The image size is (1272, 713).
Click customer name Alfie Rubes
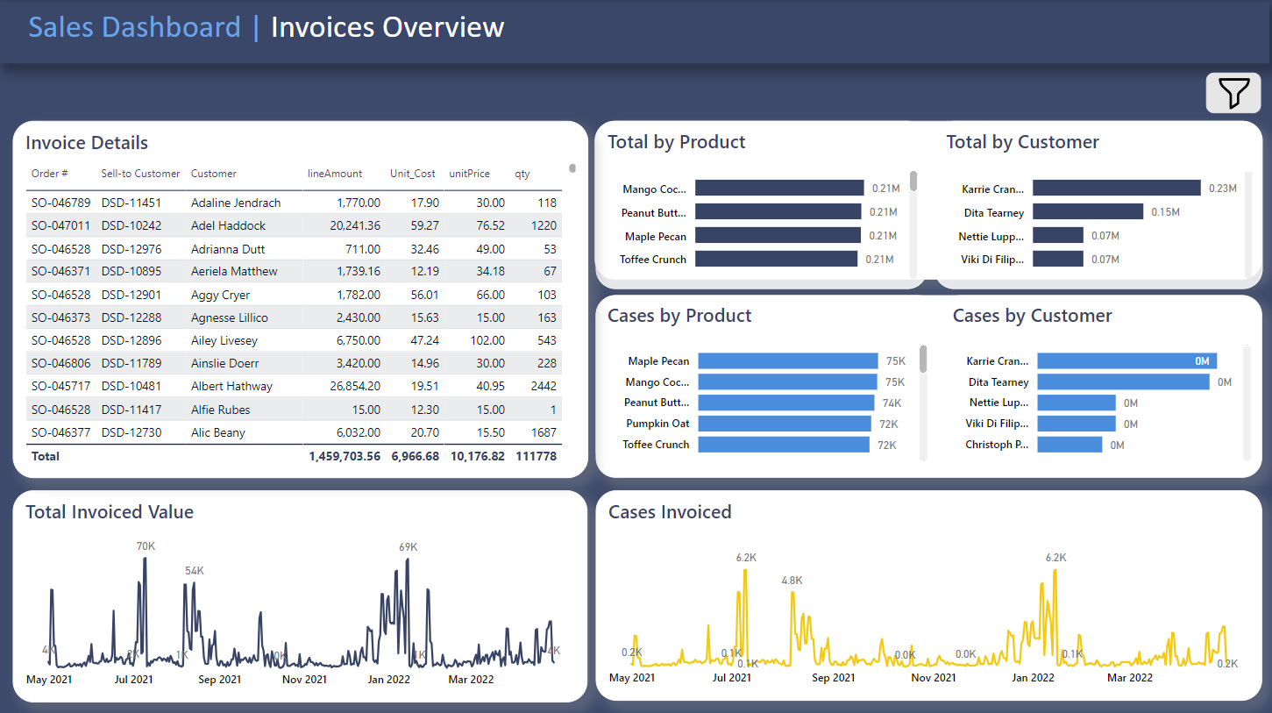(220, 410)
